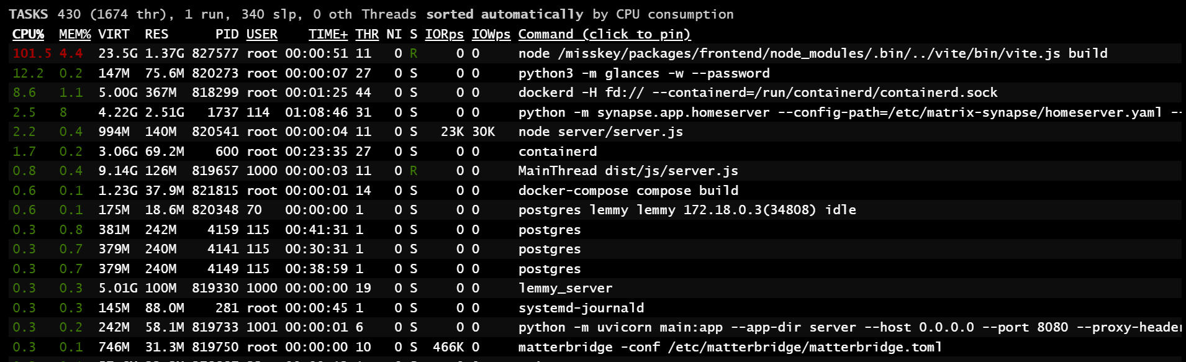1186x362 pixels.
Task: Select the docker-compose compose build process
Action: (628, 191)
